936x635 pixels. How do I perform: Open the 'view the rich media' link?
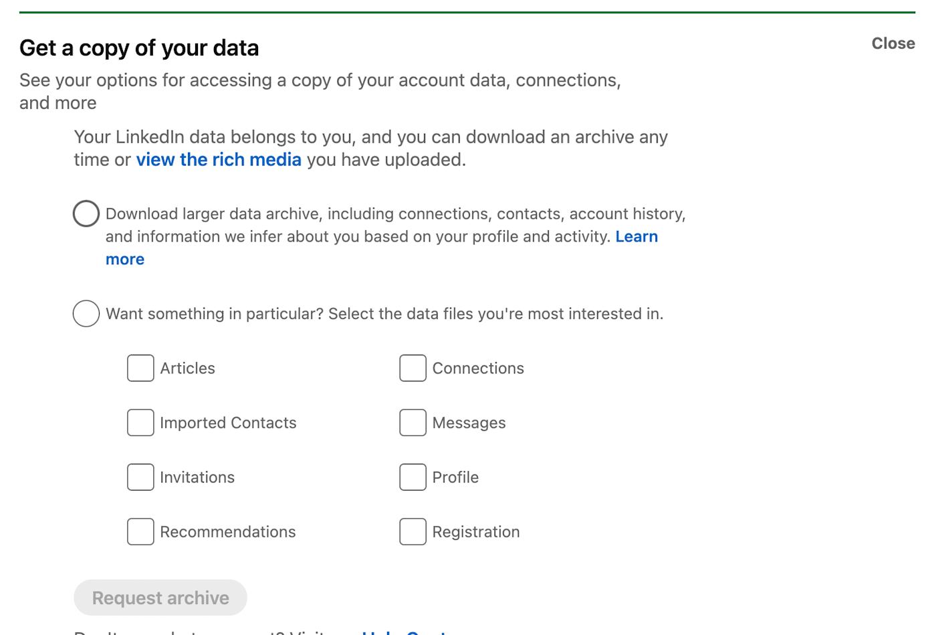(219, 160)
